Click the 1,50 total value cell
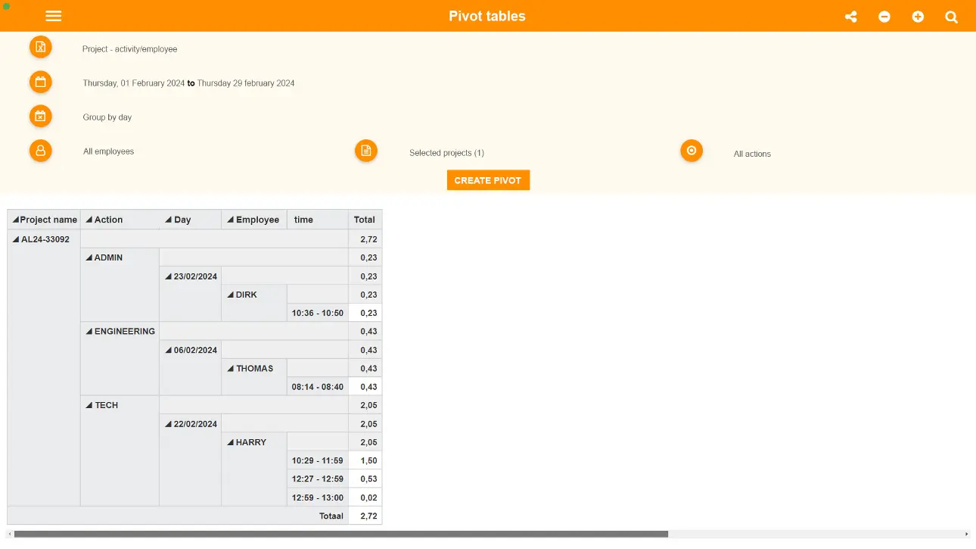 365,460
